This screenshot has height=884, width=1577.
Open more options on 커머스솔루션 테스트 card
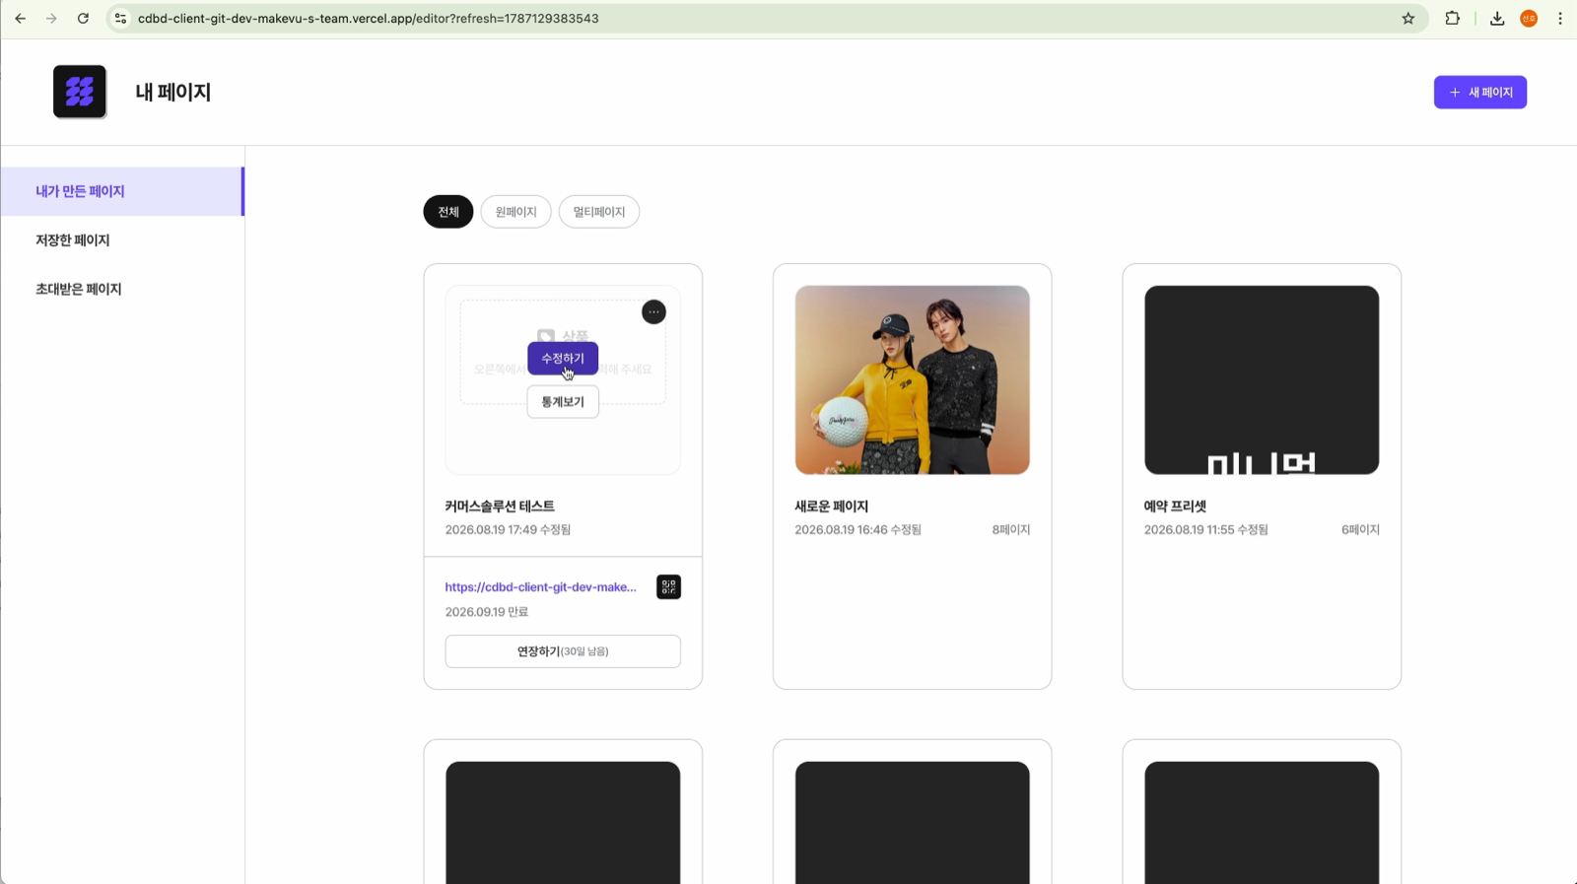click(x=653, y=312)
